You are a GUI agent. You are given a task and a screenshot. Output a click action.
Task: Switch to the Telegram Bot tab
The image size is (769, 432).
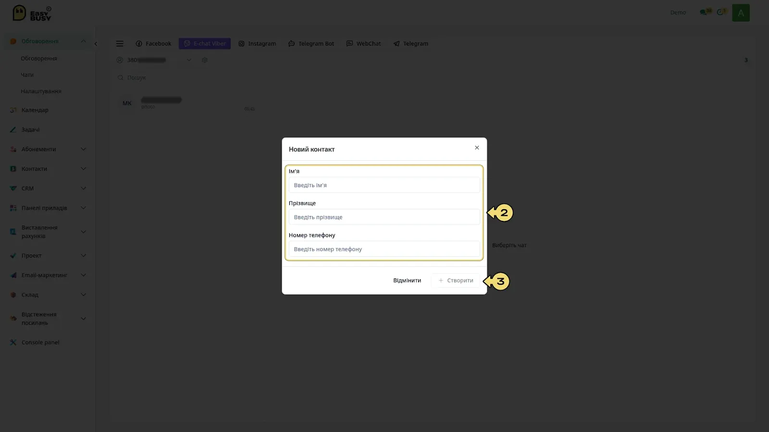[x=311, y=44]
